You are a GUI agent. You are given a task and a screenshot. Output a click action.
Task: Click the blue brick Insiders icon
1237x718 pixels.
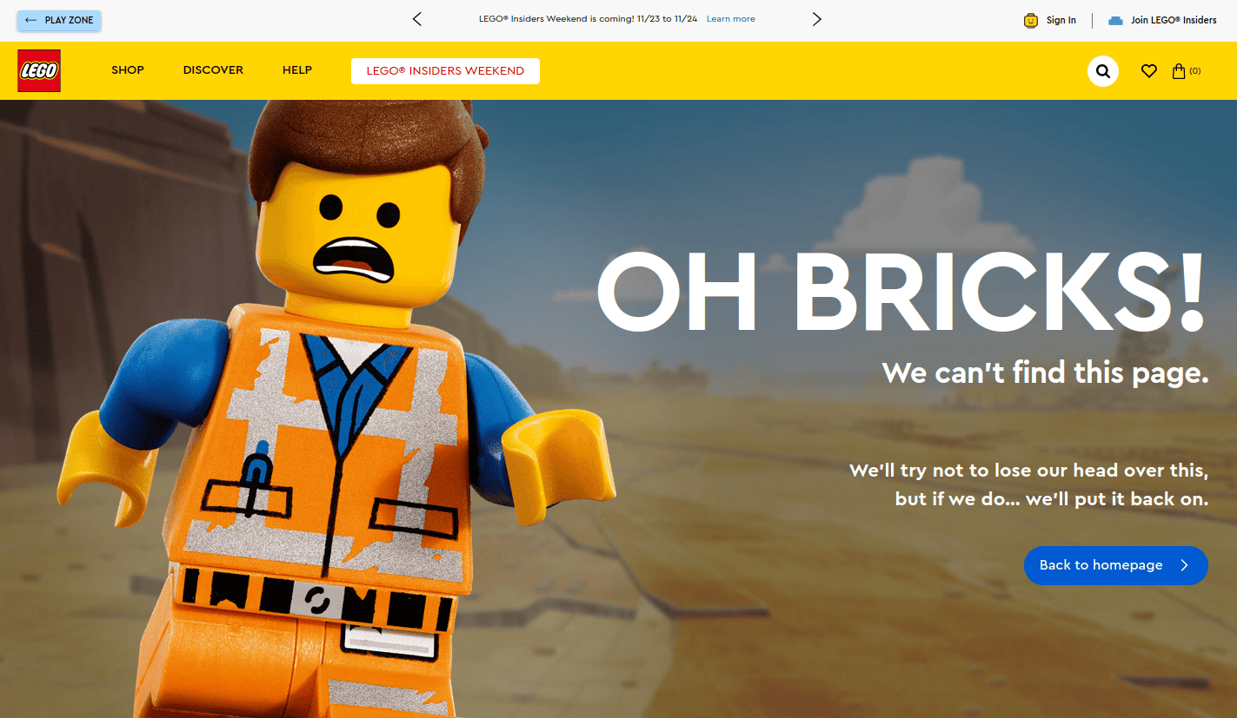1115,21
